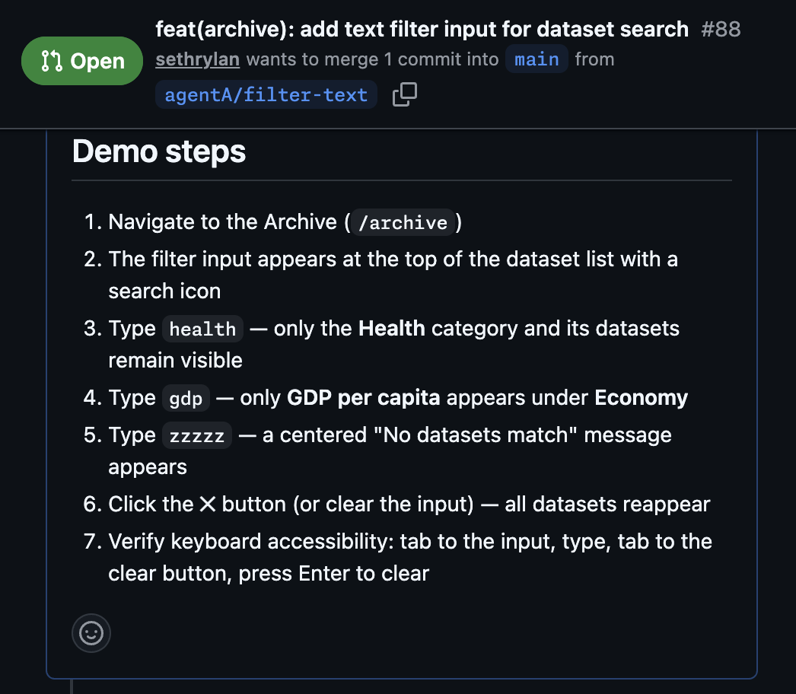Open the agentA/filter-text branch label
796x694 pixels.
[x=266, y=94]
